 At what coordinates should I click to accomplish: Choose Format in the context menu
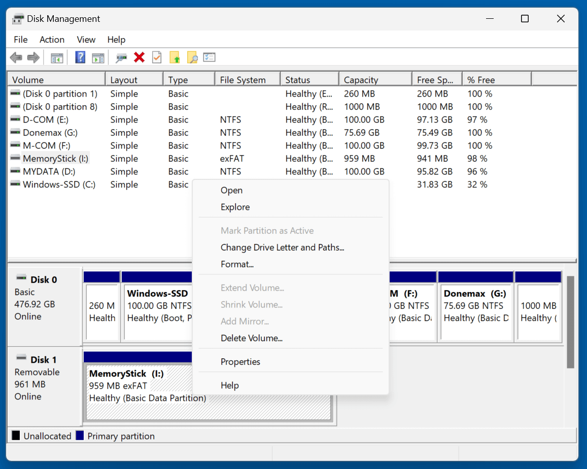237,264
